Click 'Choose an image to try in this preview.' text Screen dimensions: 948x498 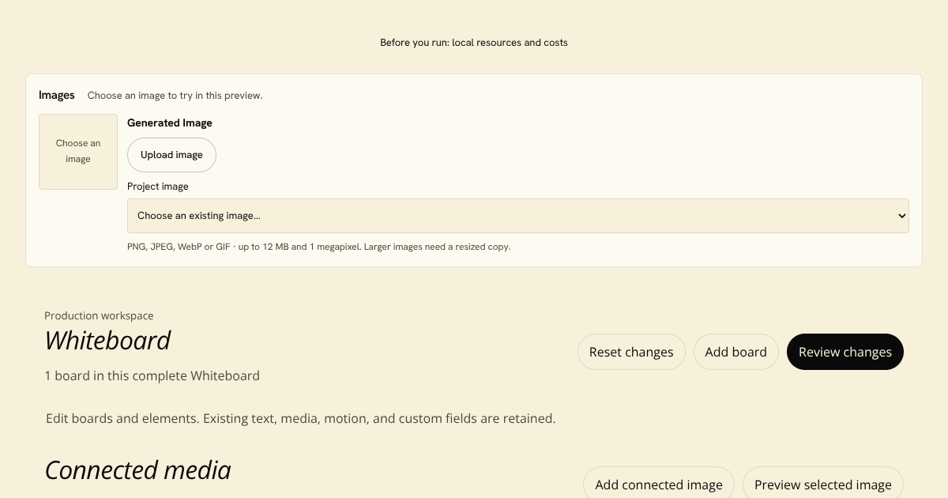pos(175,96)
